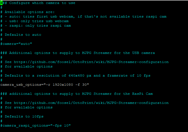Click the "Defaults to auto" comment
Viewport: 188px width, 132px height.
pos(23,35)
